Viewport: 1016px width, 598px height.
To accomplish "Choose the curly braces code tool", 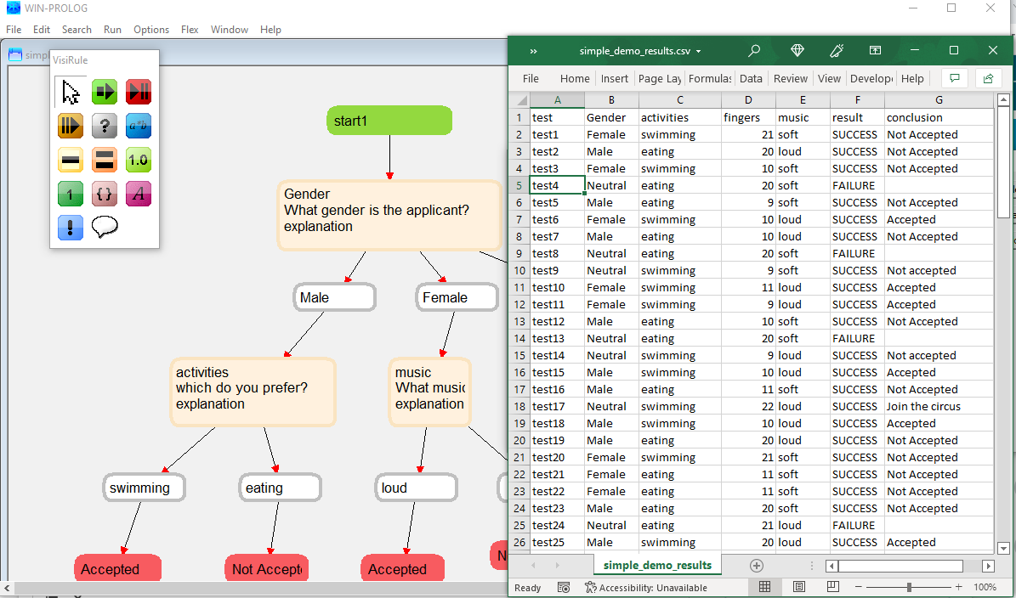I will pos(105,193).
